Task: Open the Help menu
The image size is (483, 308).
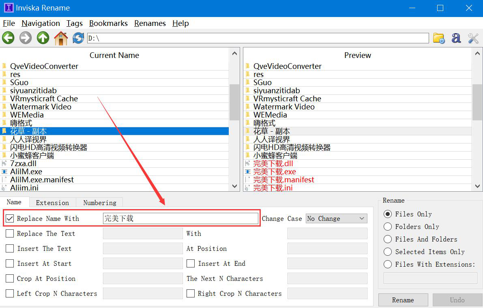Action: pos(180,24)
